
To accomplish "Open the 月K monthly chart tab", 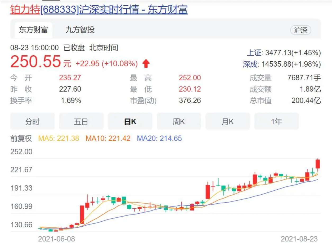I will coord(228,121).
